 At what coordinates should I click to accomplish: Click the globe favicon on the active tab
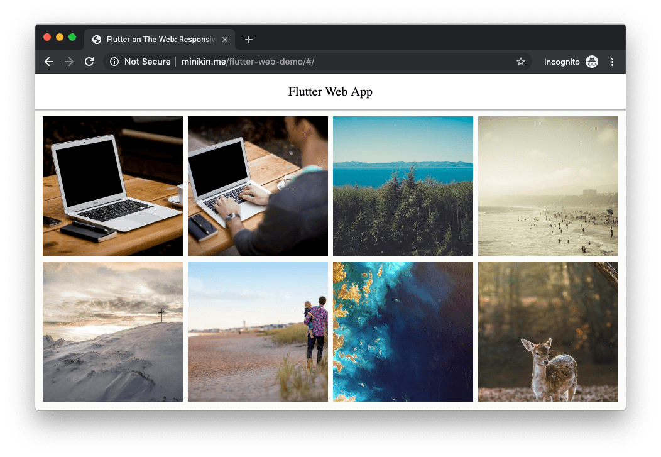pyautogui.click(x=96, y=39)
